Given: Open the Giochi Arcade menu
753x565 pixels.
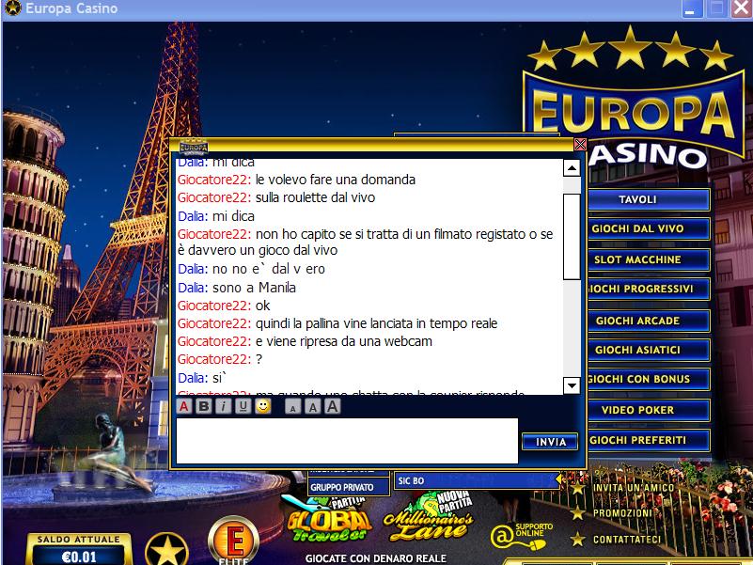Looking at the screenshot, I should pos(649,321).
